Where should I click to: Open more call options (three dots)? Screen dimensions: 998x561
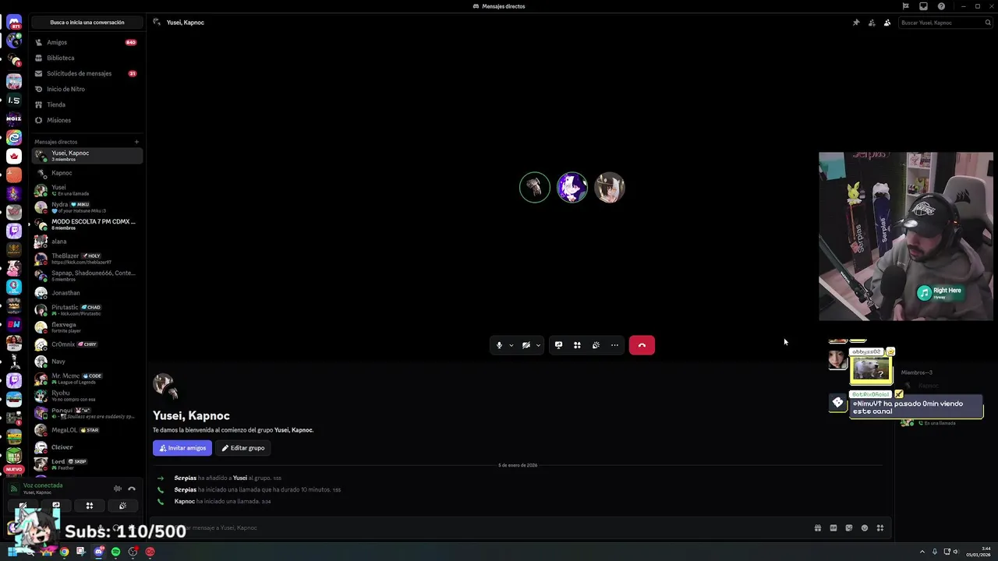click(614, 345)
